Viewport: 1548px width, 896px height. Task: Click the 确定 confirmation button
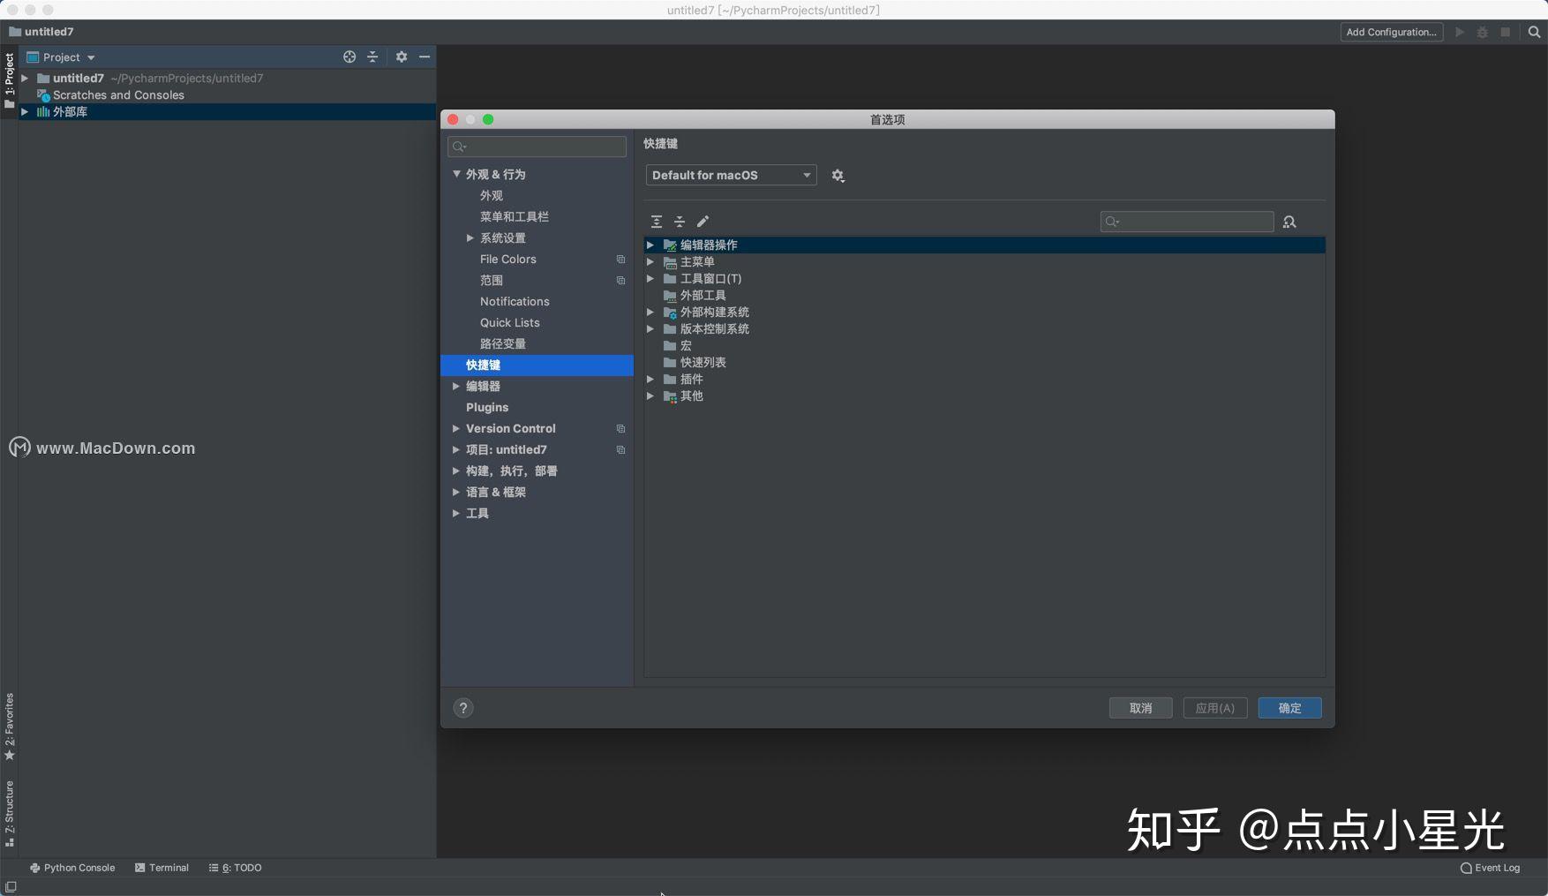[1289, 707]
